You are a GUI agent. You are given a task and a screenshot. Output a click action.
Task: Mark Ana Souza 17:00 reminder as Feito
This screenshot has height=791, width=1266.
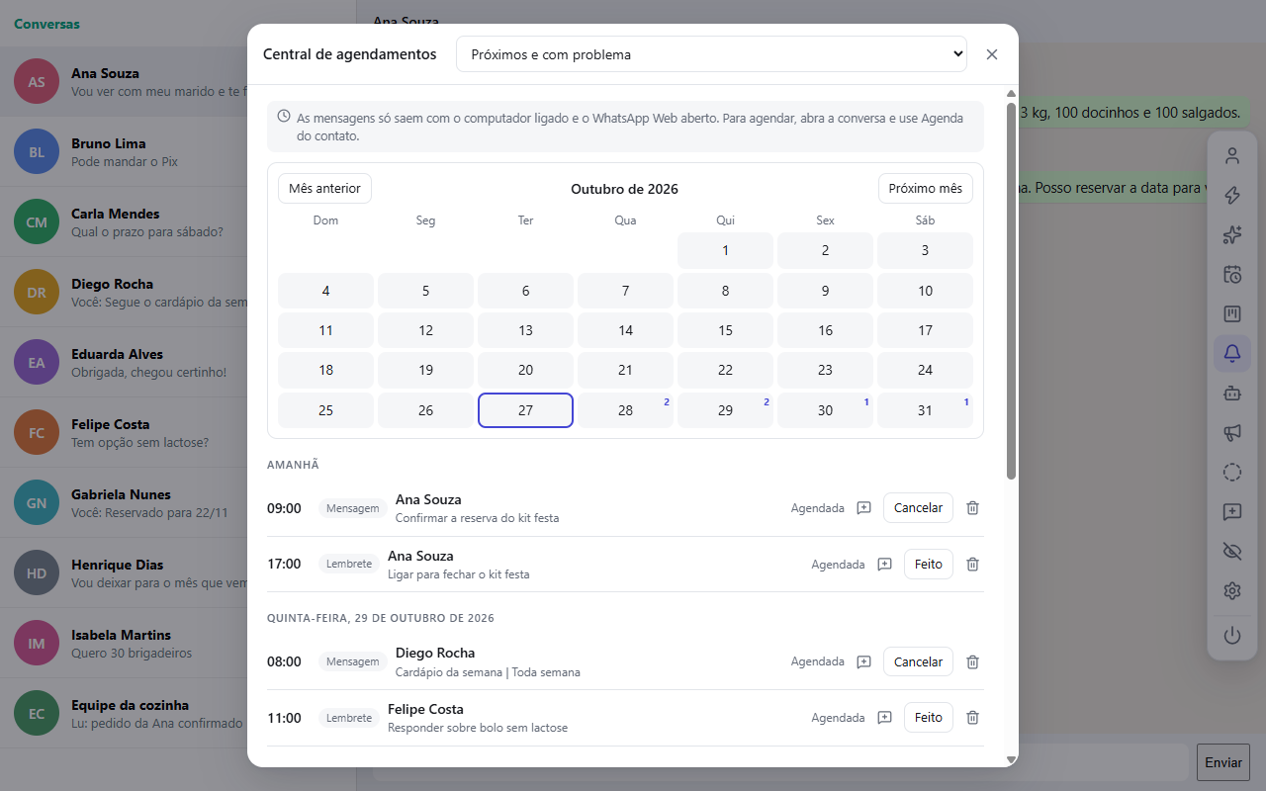tap(929, 564)
